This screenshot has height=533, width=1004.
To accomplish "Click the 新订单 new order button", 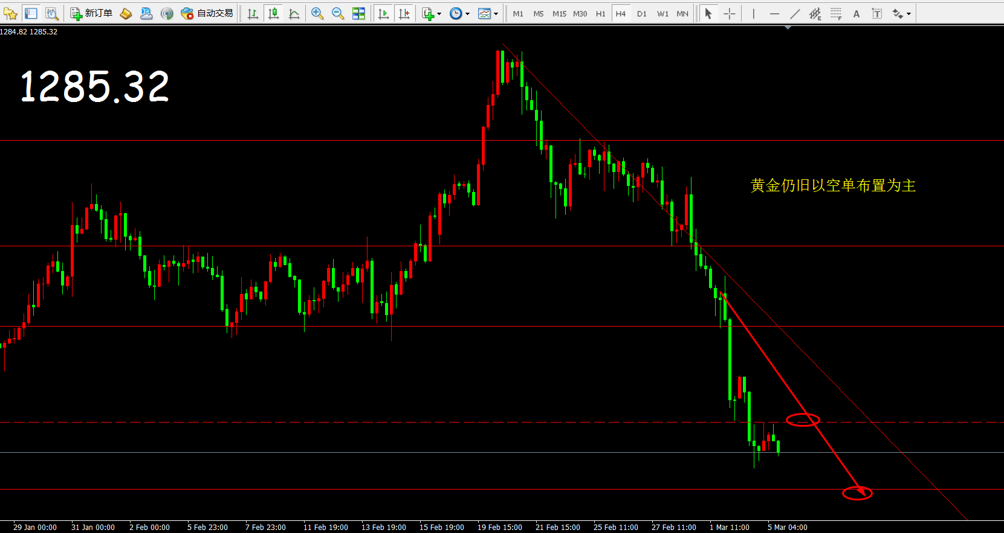I will (91, 13).
